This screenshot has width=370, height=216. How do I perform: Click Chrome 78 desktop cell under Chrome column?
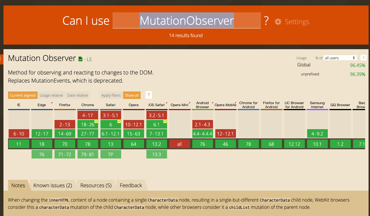[x=88, y=144]
